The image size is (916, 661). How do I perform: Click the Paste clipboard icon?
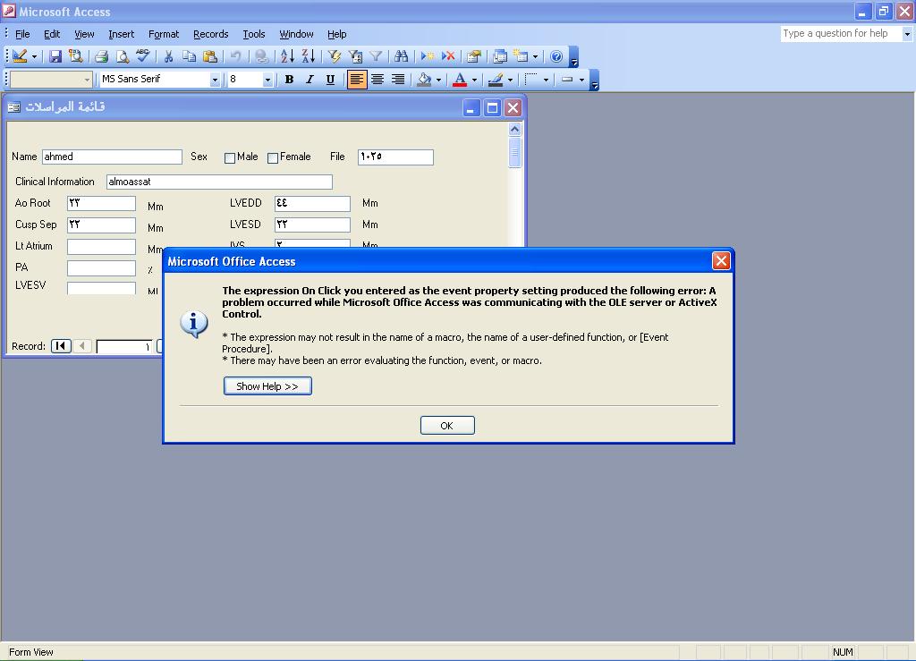(x=209, y=56)
